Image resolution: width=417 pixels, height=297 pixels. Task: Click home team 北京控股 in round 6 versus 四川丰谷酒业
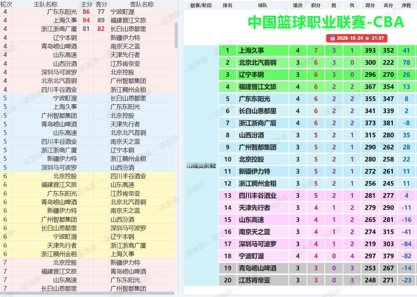pos(65,176)
